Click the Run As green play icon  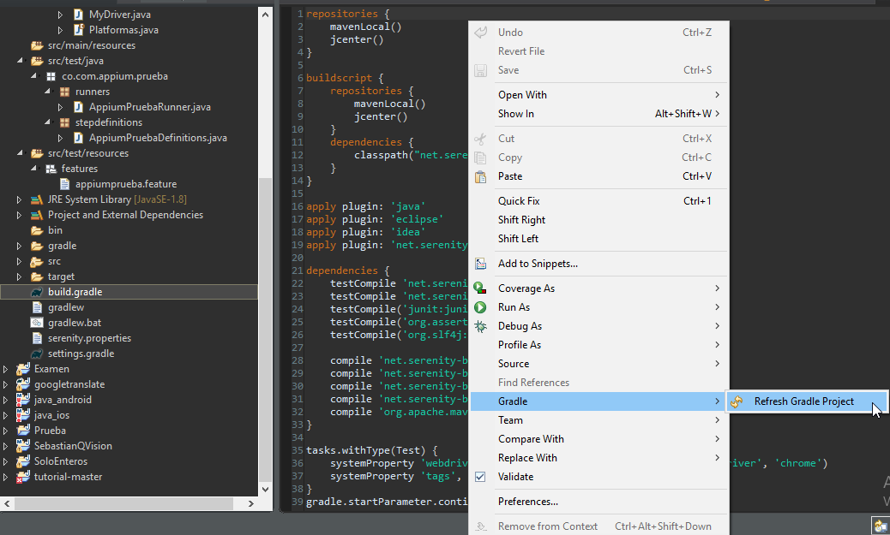point(481,307)
